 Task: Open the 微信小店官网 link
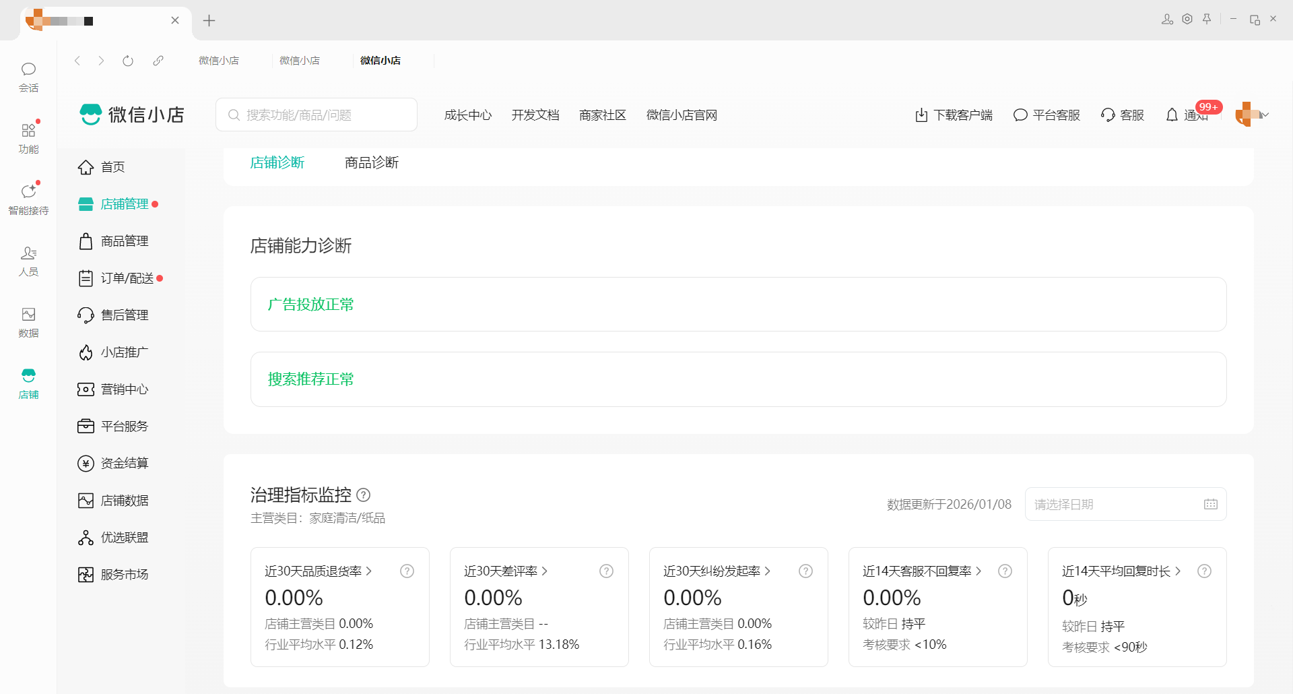click(682, 115)
